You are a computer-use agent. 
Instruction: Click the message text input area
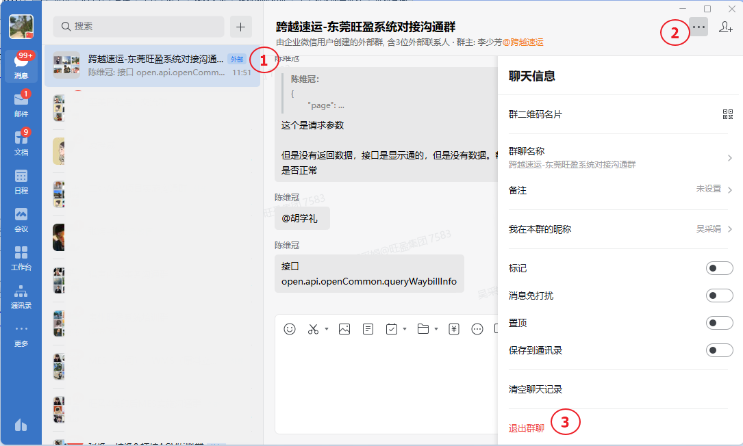pos(386,386)
